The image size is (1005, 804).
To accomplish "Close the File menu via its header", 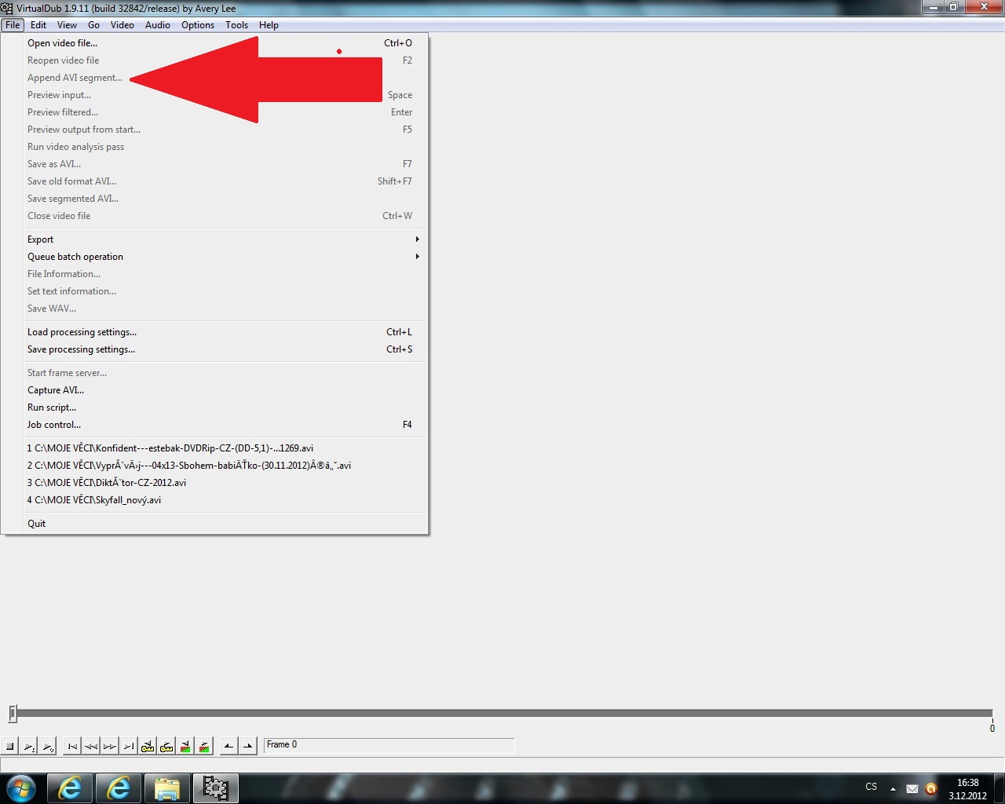I will [x=13, y=25].
